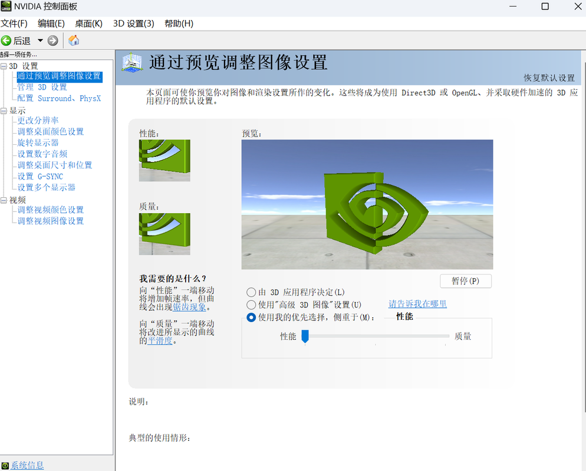Close the NVIDIA control panel window

click(578, 6)
